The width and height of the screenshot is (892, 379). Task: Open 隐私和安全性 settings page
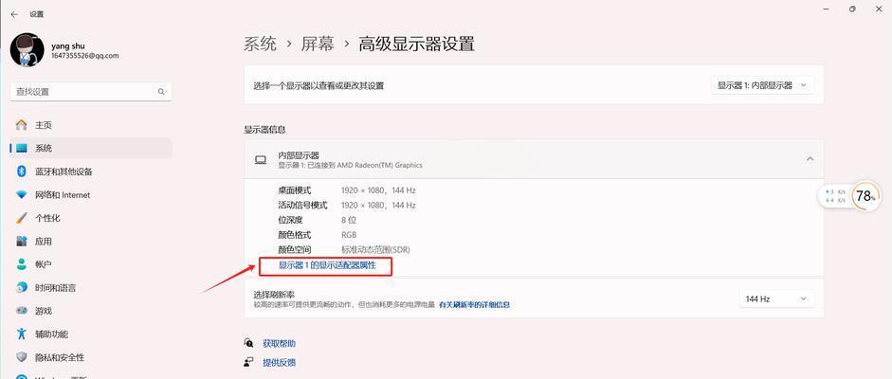(91, 357)
